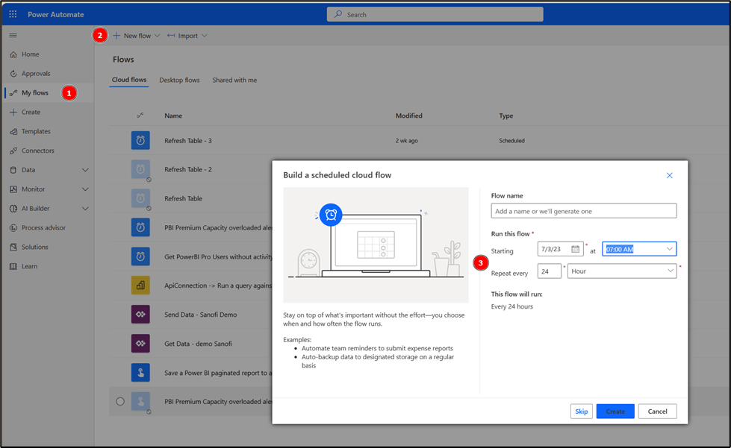The width and height of the screenshot is (731, 448).
Task: Click the Flow name input field
Action: 584,211
